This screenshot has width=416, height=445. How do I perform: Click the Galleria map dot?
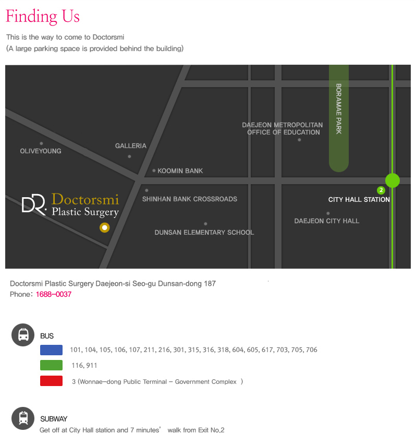pyautogui.click(x=129, y=157)
